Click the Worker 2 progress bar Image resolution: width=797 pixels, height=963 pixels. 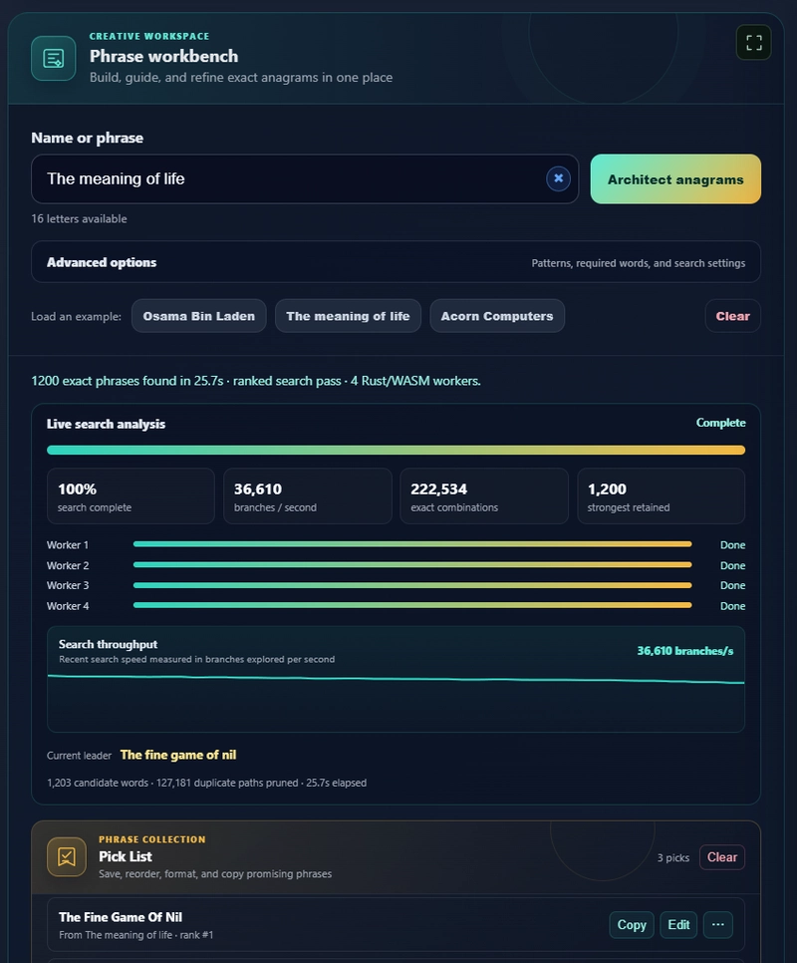tap(412, 565)
